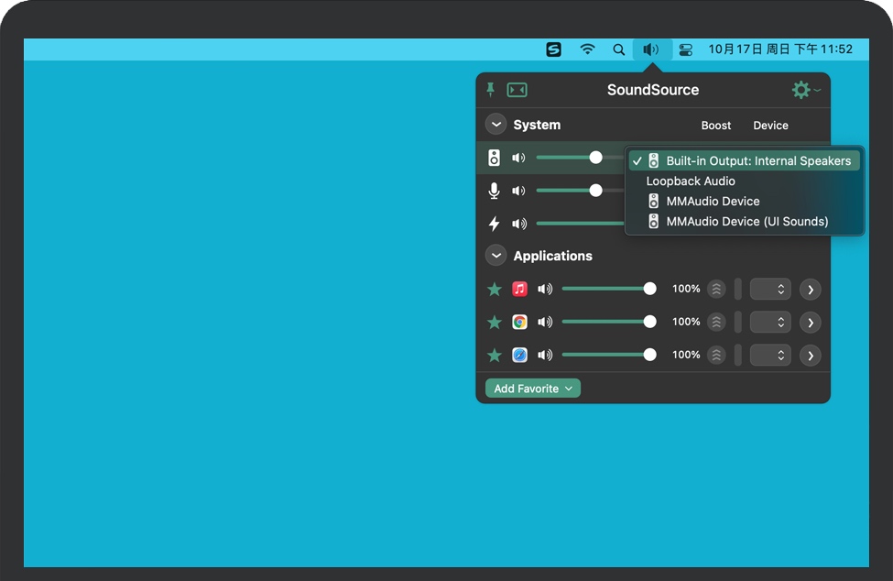
Task: Mute the input microphone volume
Action: click(518, 191)
